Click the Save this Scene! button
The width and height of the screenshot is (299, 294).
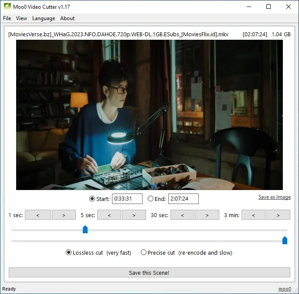point(149,273)
